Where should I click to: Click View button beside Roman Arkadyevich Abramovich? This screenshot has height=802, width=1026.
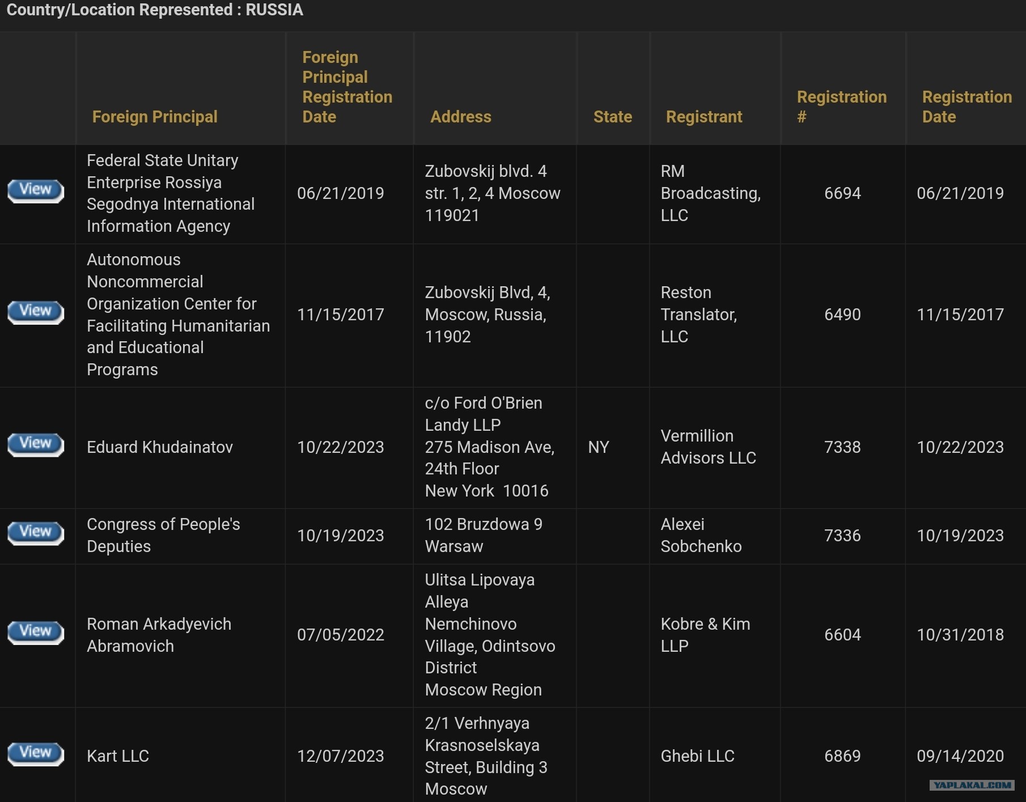(x=36, y=632)
